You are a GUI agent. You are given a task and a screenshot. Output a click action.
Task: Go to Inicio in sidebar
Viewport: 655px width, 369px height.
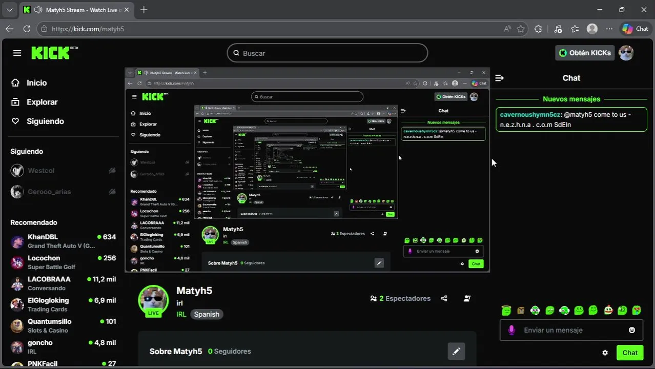coord(30,83)
